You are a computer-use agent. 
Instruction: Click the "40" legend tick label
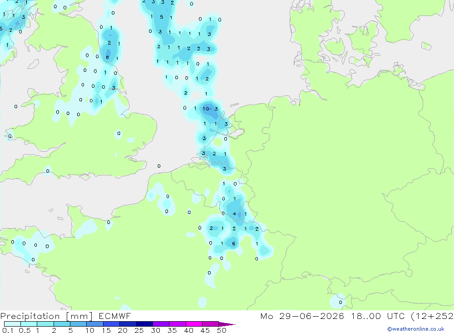click(x=188, y=330)
